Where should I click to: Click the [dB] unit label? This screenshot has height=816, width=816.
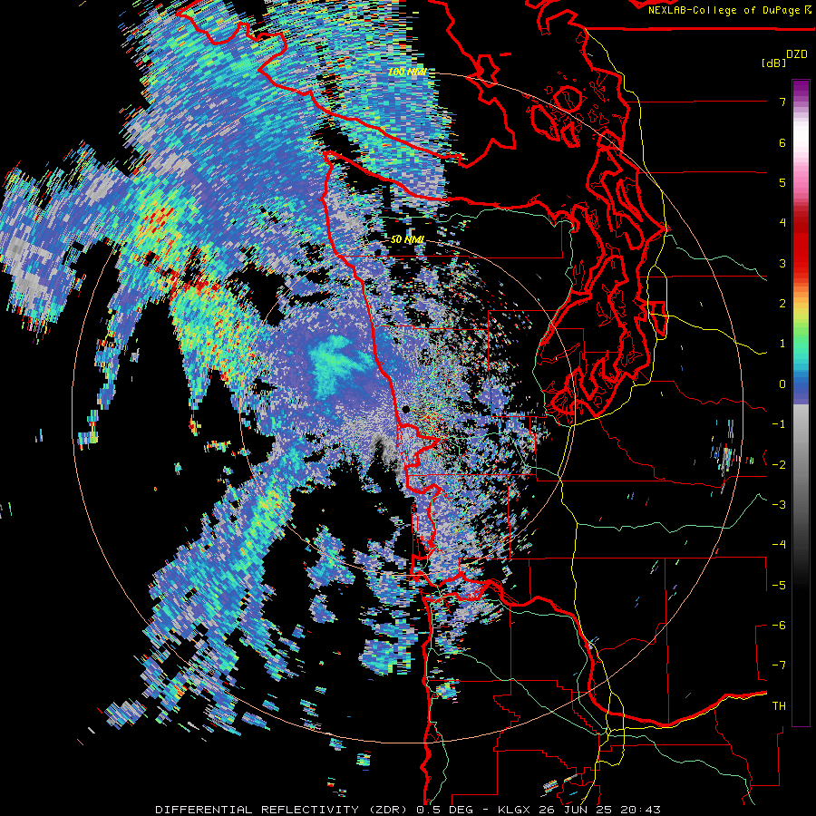point(773,63)
